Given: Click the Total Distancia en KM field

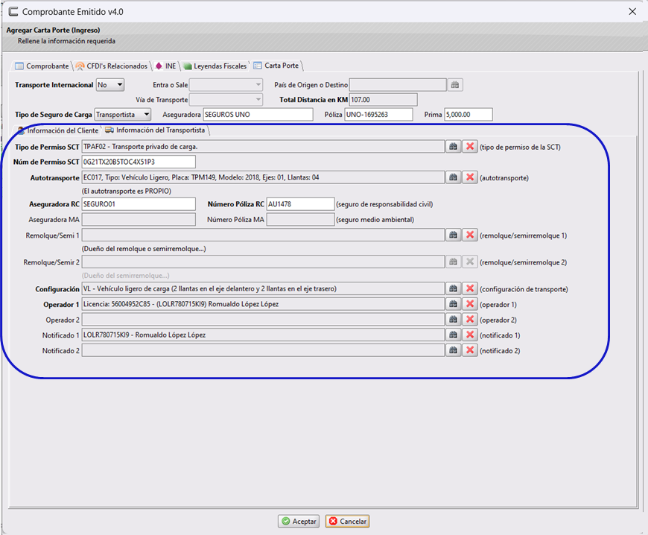Looking at the screenshot, I should pyautogui.click(x=383, y=100).
